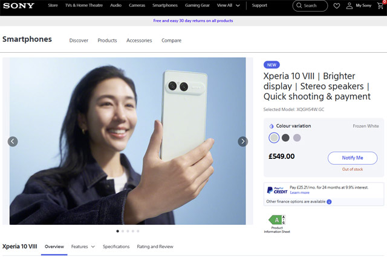Click the Selected Model XQGH54W.GC text
387x257 pixels.
coord(294,110)
